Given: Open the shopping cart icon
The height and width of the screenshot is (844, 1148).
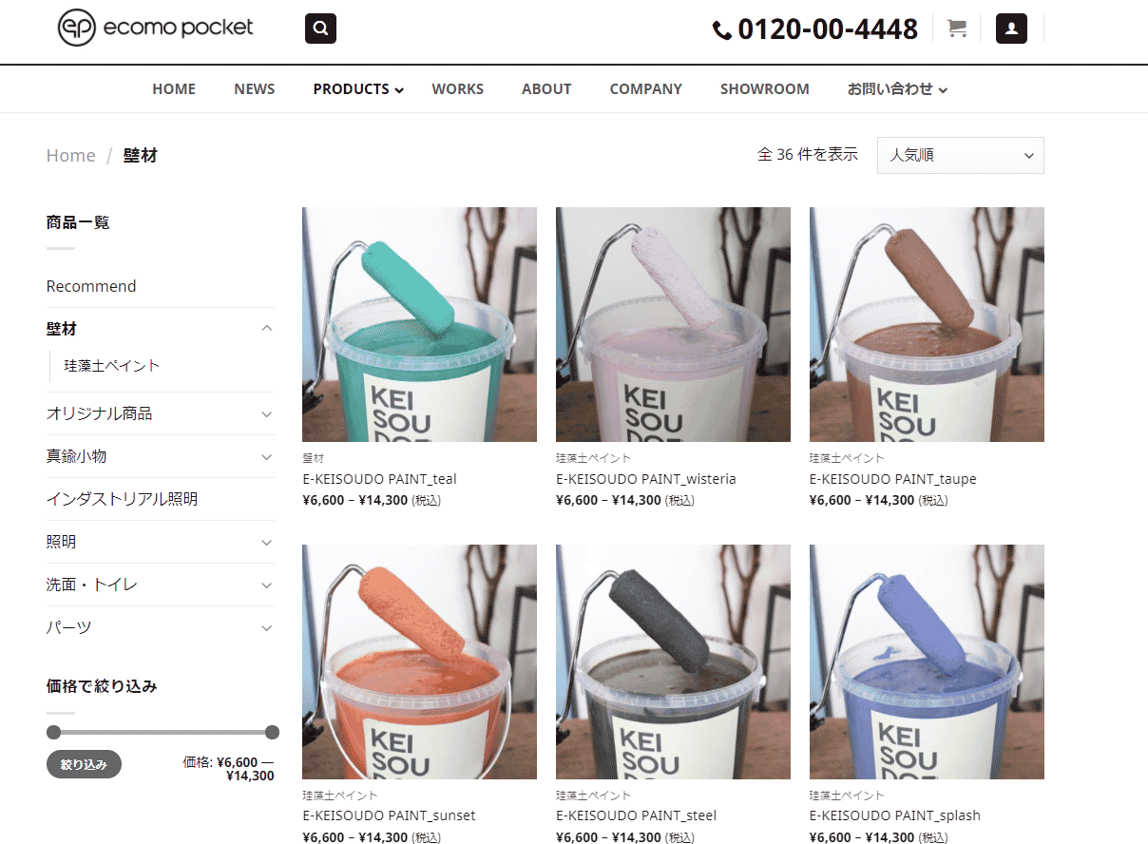Looking at the screenshot, I should (x=957, y=29).
